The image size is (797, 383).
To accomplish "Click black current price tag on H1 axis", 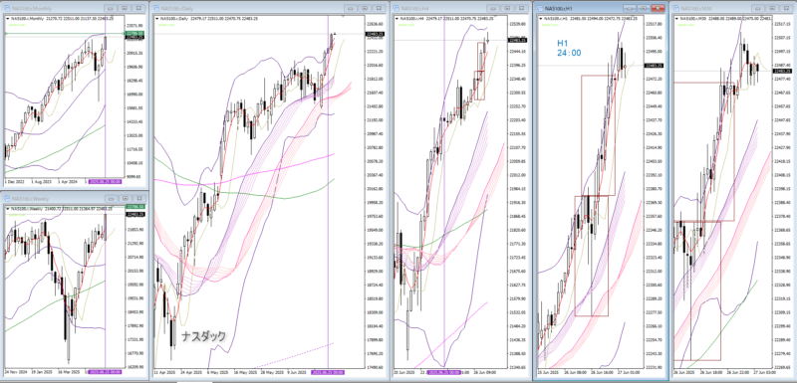I will 655,66.
